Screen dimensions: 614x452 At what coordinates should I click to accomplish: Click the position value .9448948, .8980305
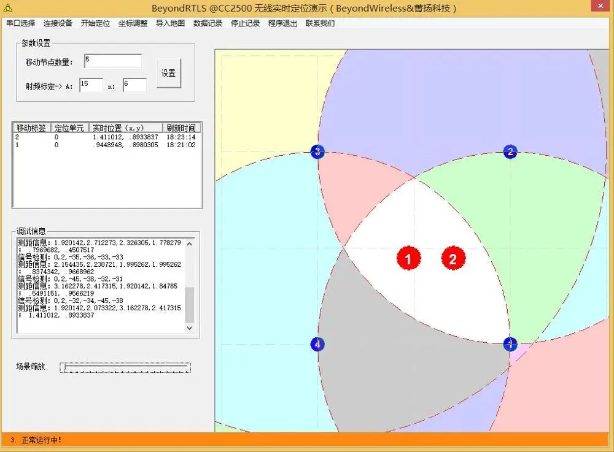pos(125,145)
